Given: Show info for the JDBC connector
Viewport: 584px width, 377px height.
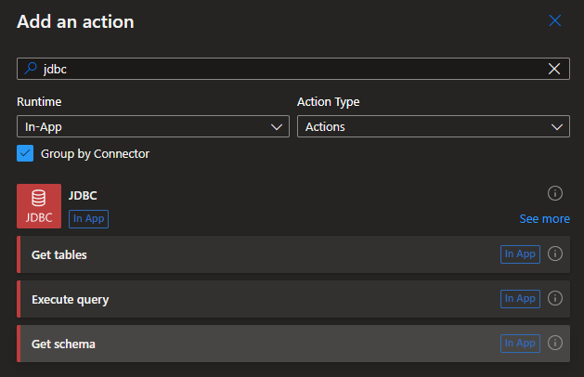Looking at the screenshot, I should point(555,193).
